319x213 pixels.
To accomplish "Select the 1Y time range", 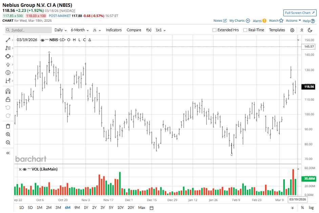I will click(x=86, y=208).
